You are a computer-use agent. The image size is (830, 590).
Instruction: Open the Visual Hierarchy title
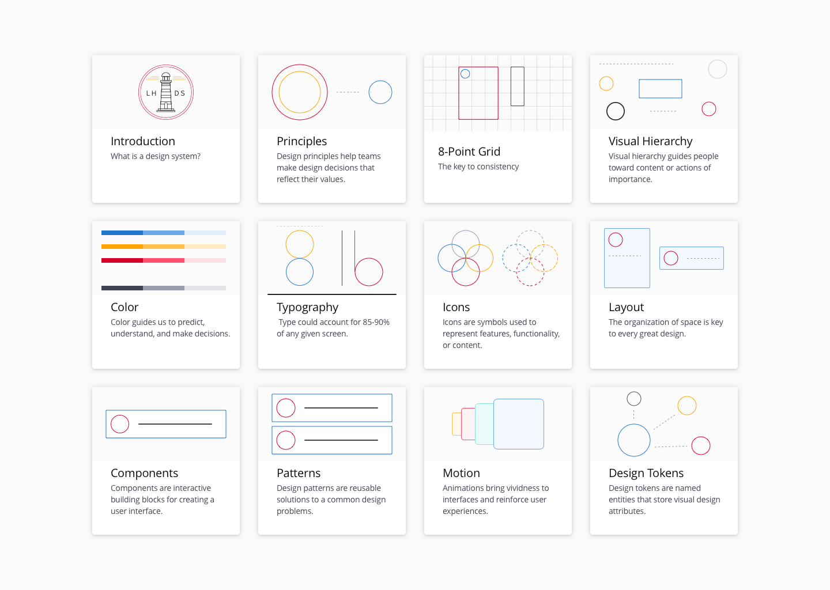pyautogui.click(x=650, y=141)
